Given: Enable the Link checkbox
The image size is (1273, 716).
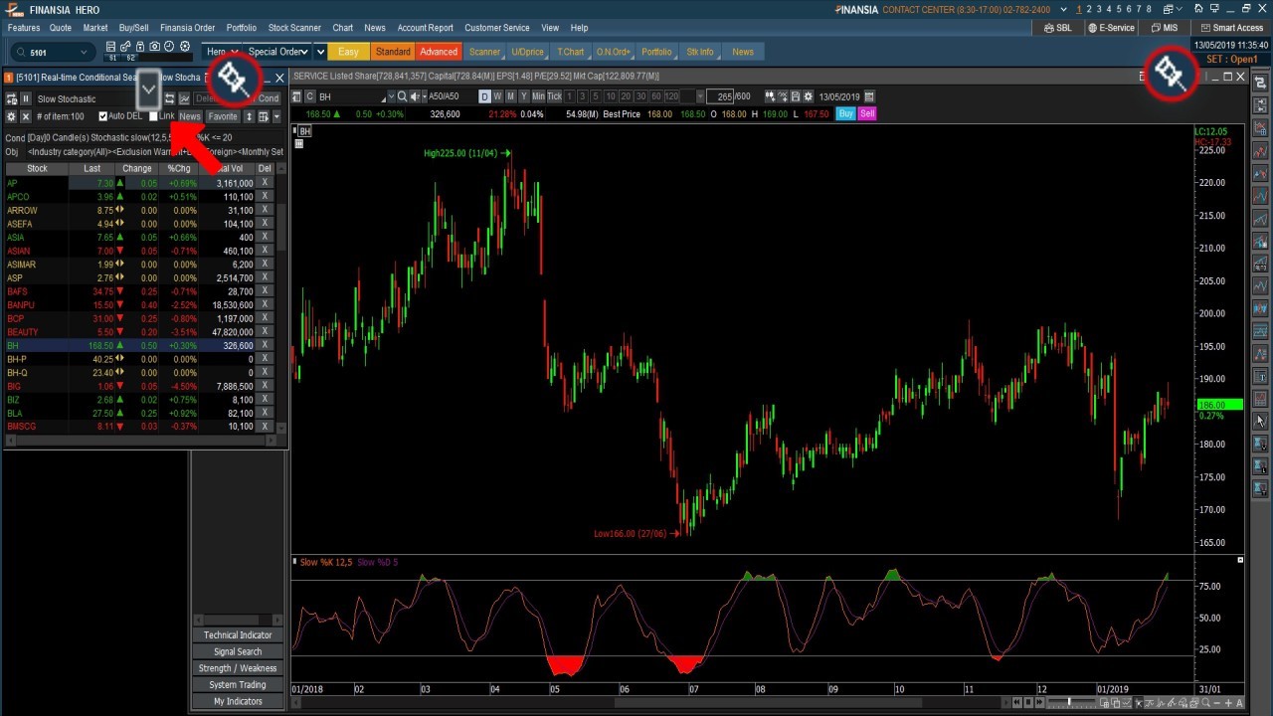Looking at the screenshot, I should point(153,116).
